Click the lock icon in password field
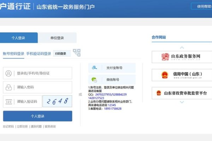The height and width of the screenshot is (141, 212). [x=8, y=87]
